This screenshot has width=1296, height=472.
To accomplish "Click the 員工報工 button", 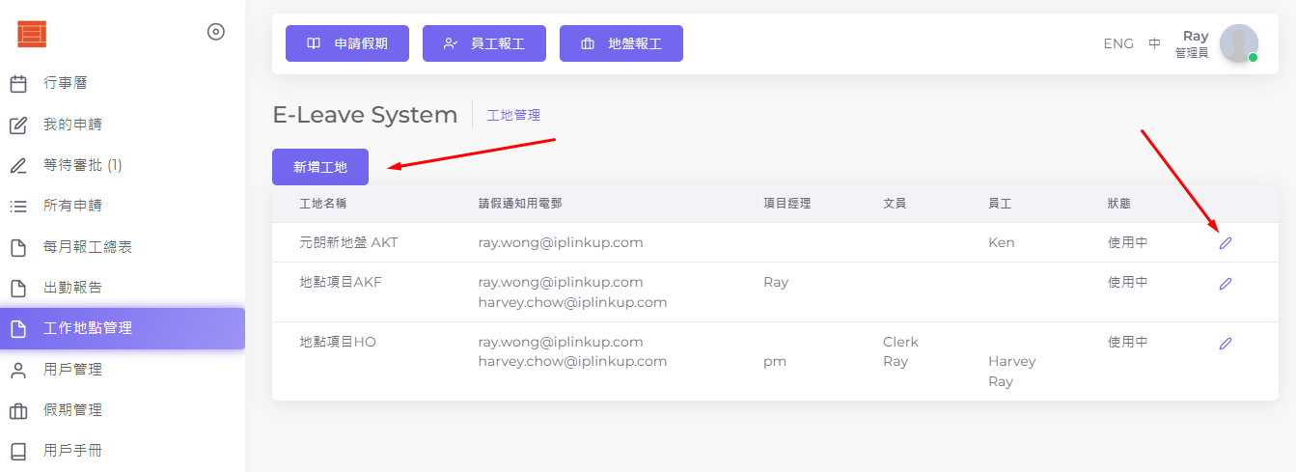I will pos(484,43).
